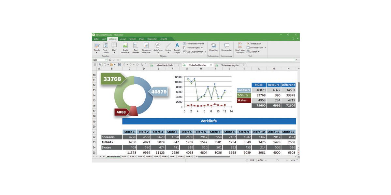Add a Kommentar
This screenshot has height=195, width=391.
point(226,47)
